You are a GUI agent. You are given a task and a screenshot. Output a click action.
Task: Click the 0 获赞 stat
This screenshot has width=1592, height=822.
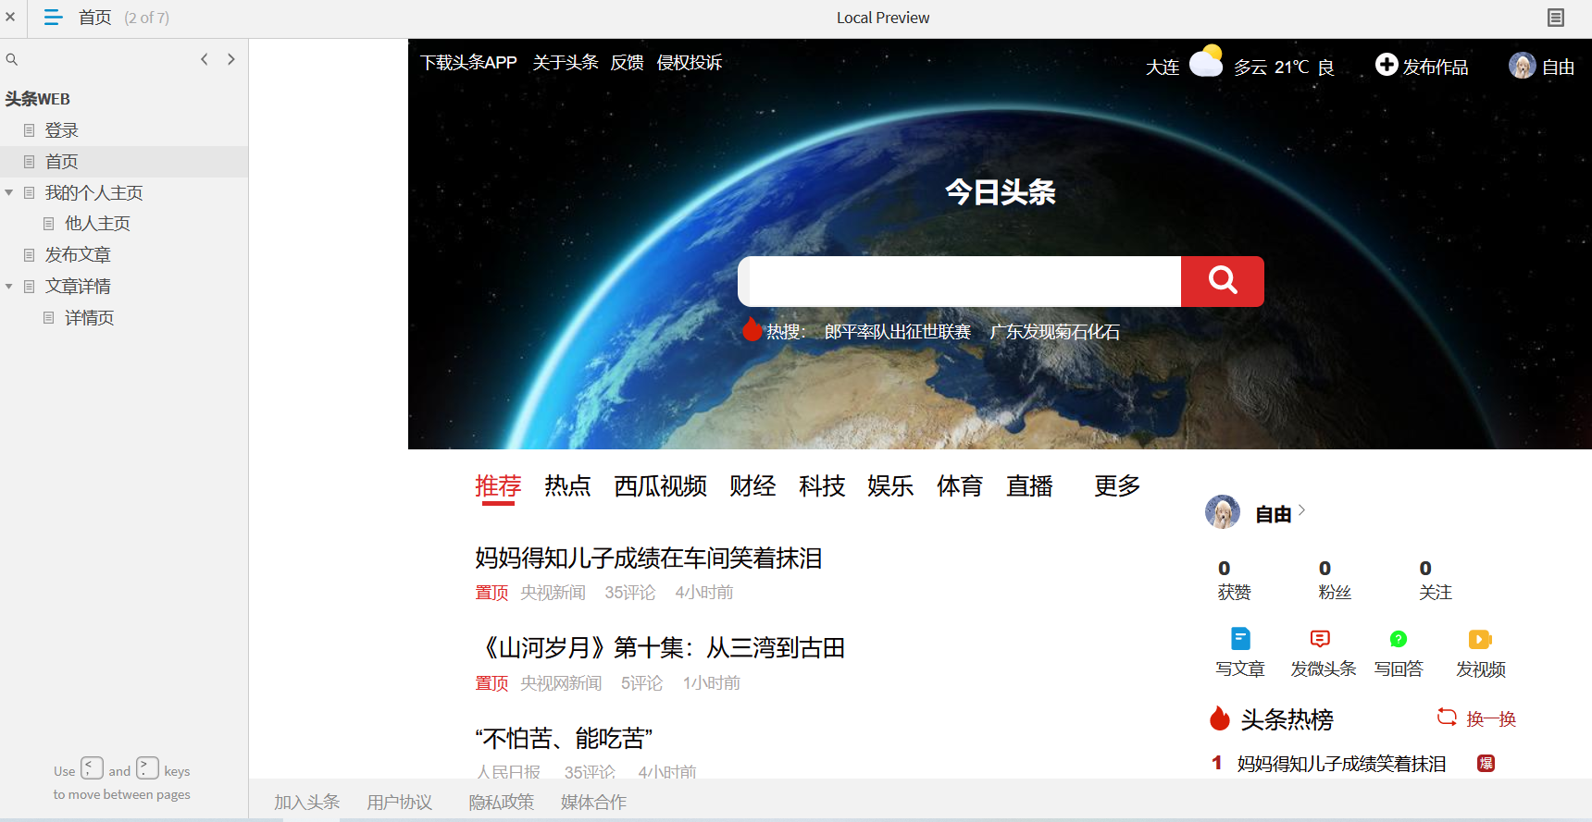click(x=1234, y=580)
